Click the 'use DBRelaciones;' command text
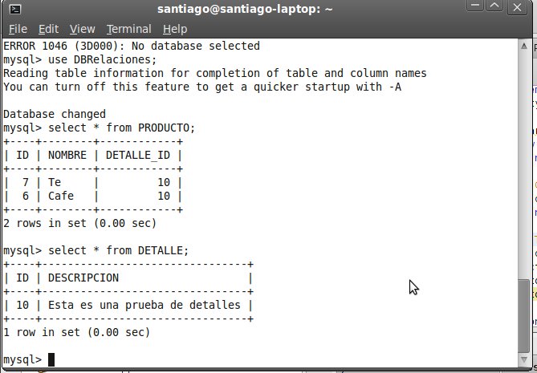 click(102, 59)
